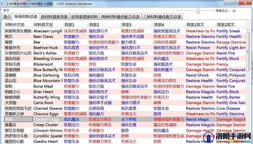
Task: Click Resist Magic in Chicken's Egg row
Action: click(197, 119)
